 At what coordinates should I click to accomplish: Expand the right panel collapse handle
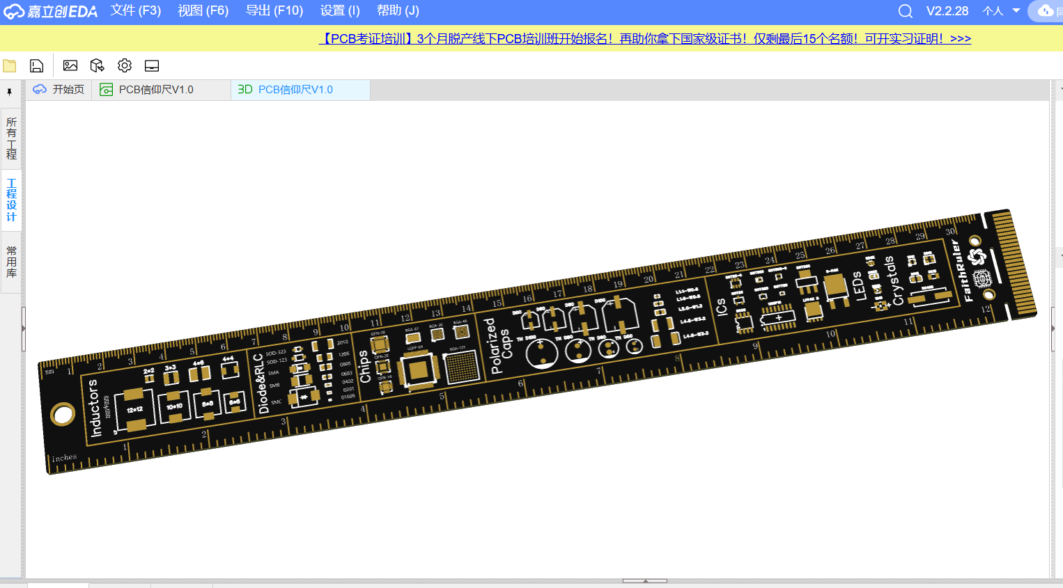pos(1053,328)
